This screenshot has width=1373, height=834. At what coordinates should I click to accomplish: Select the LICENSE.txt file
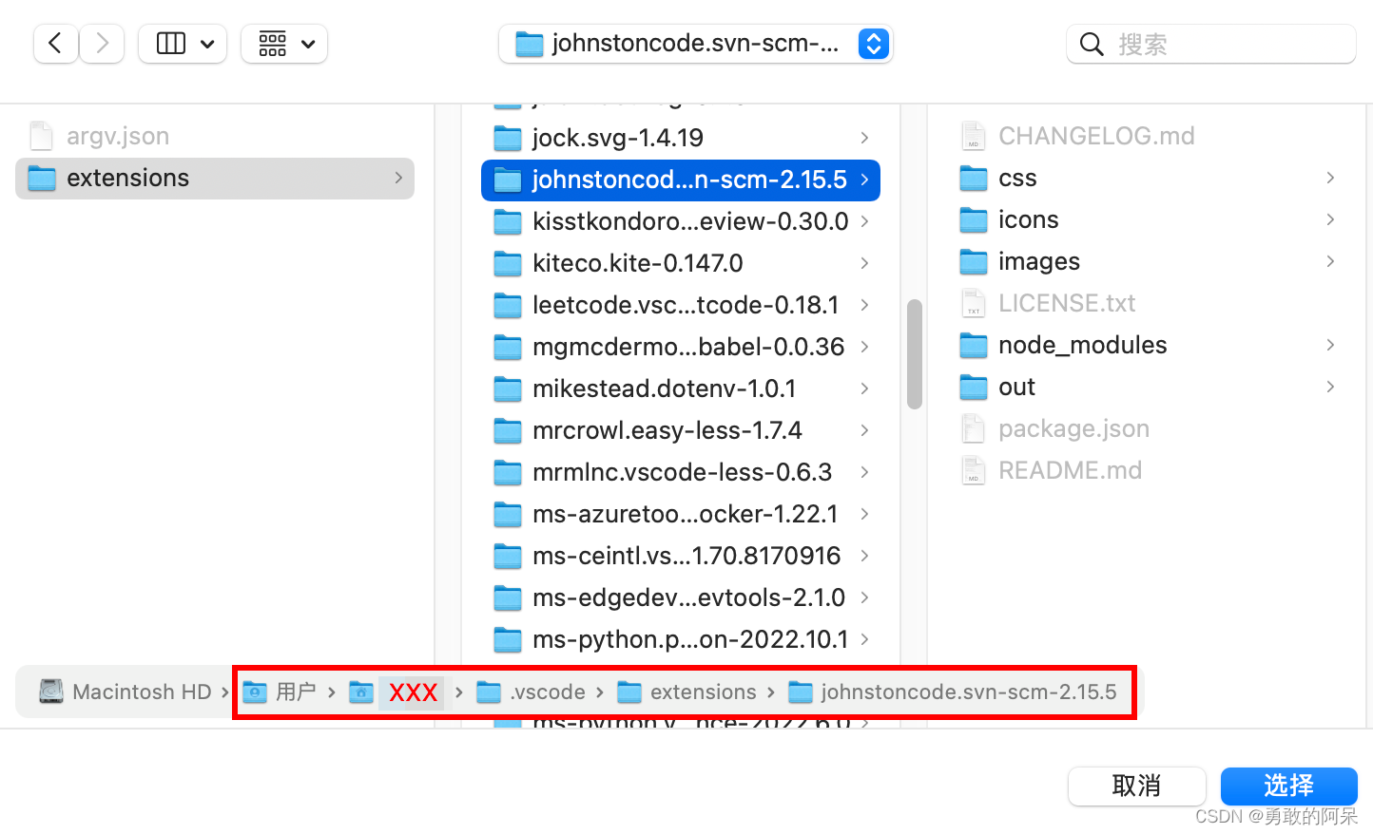[1147, 303]
